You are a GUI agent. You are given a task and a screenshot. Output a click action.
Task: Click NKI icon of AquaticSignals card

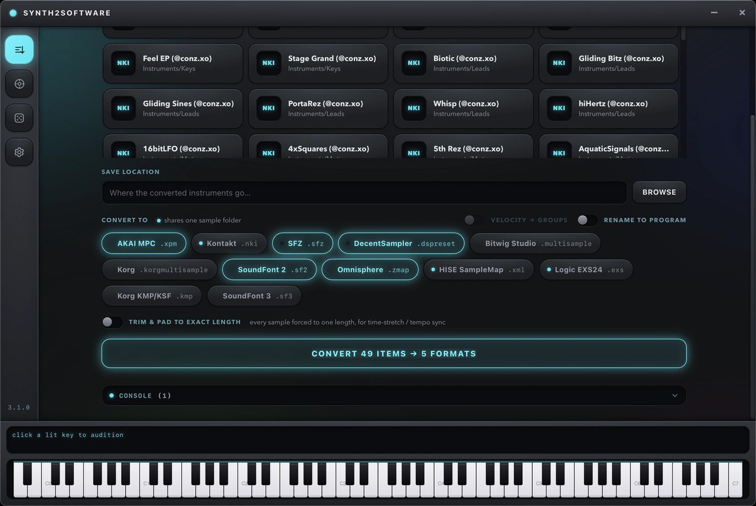559,150
